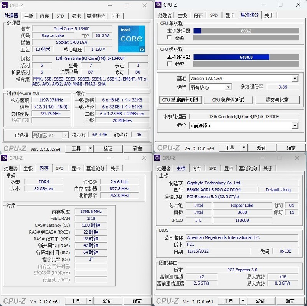Click the multi-thread 6480.8 score bar

coord(246,57)
